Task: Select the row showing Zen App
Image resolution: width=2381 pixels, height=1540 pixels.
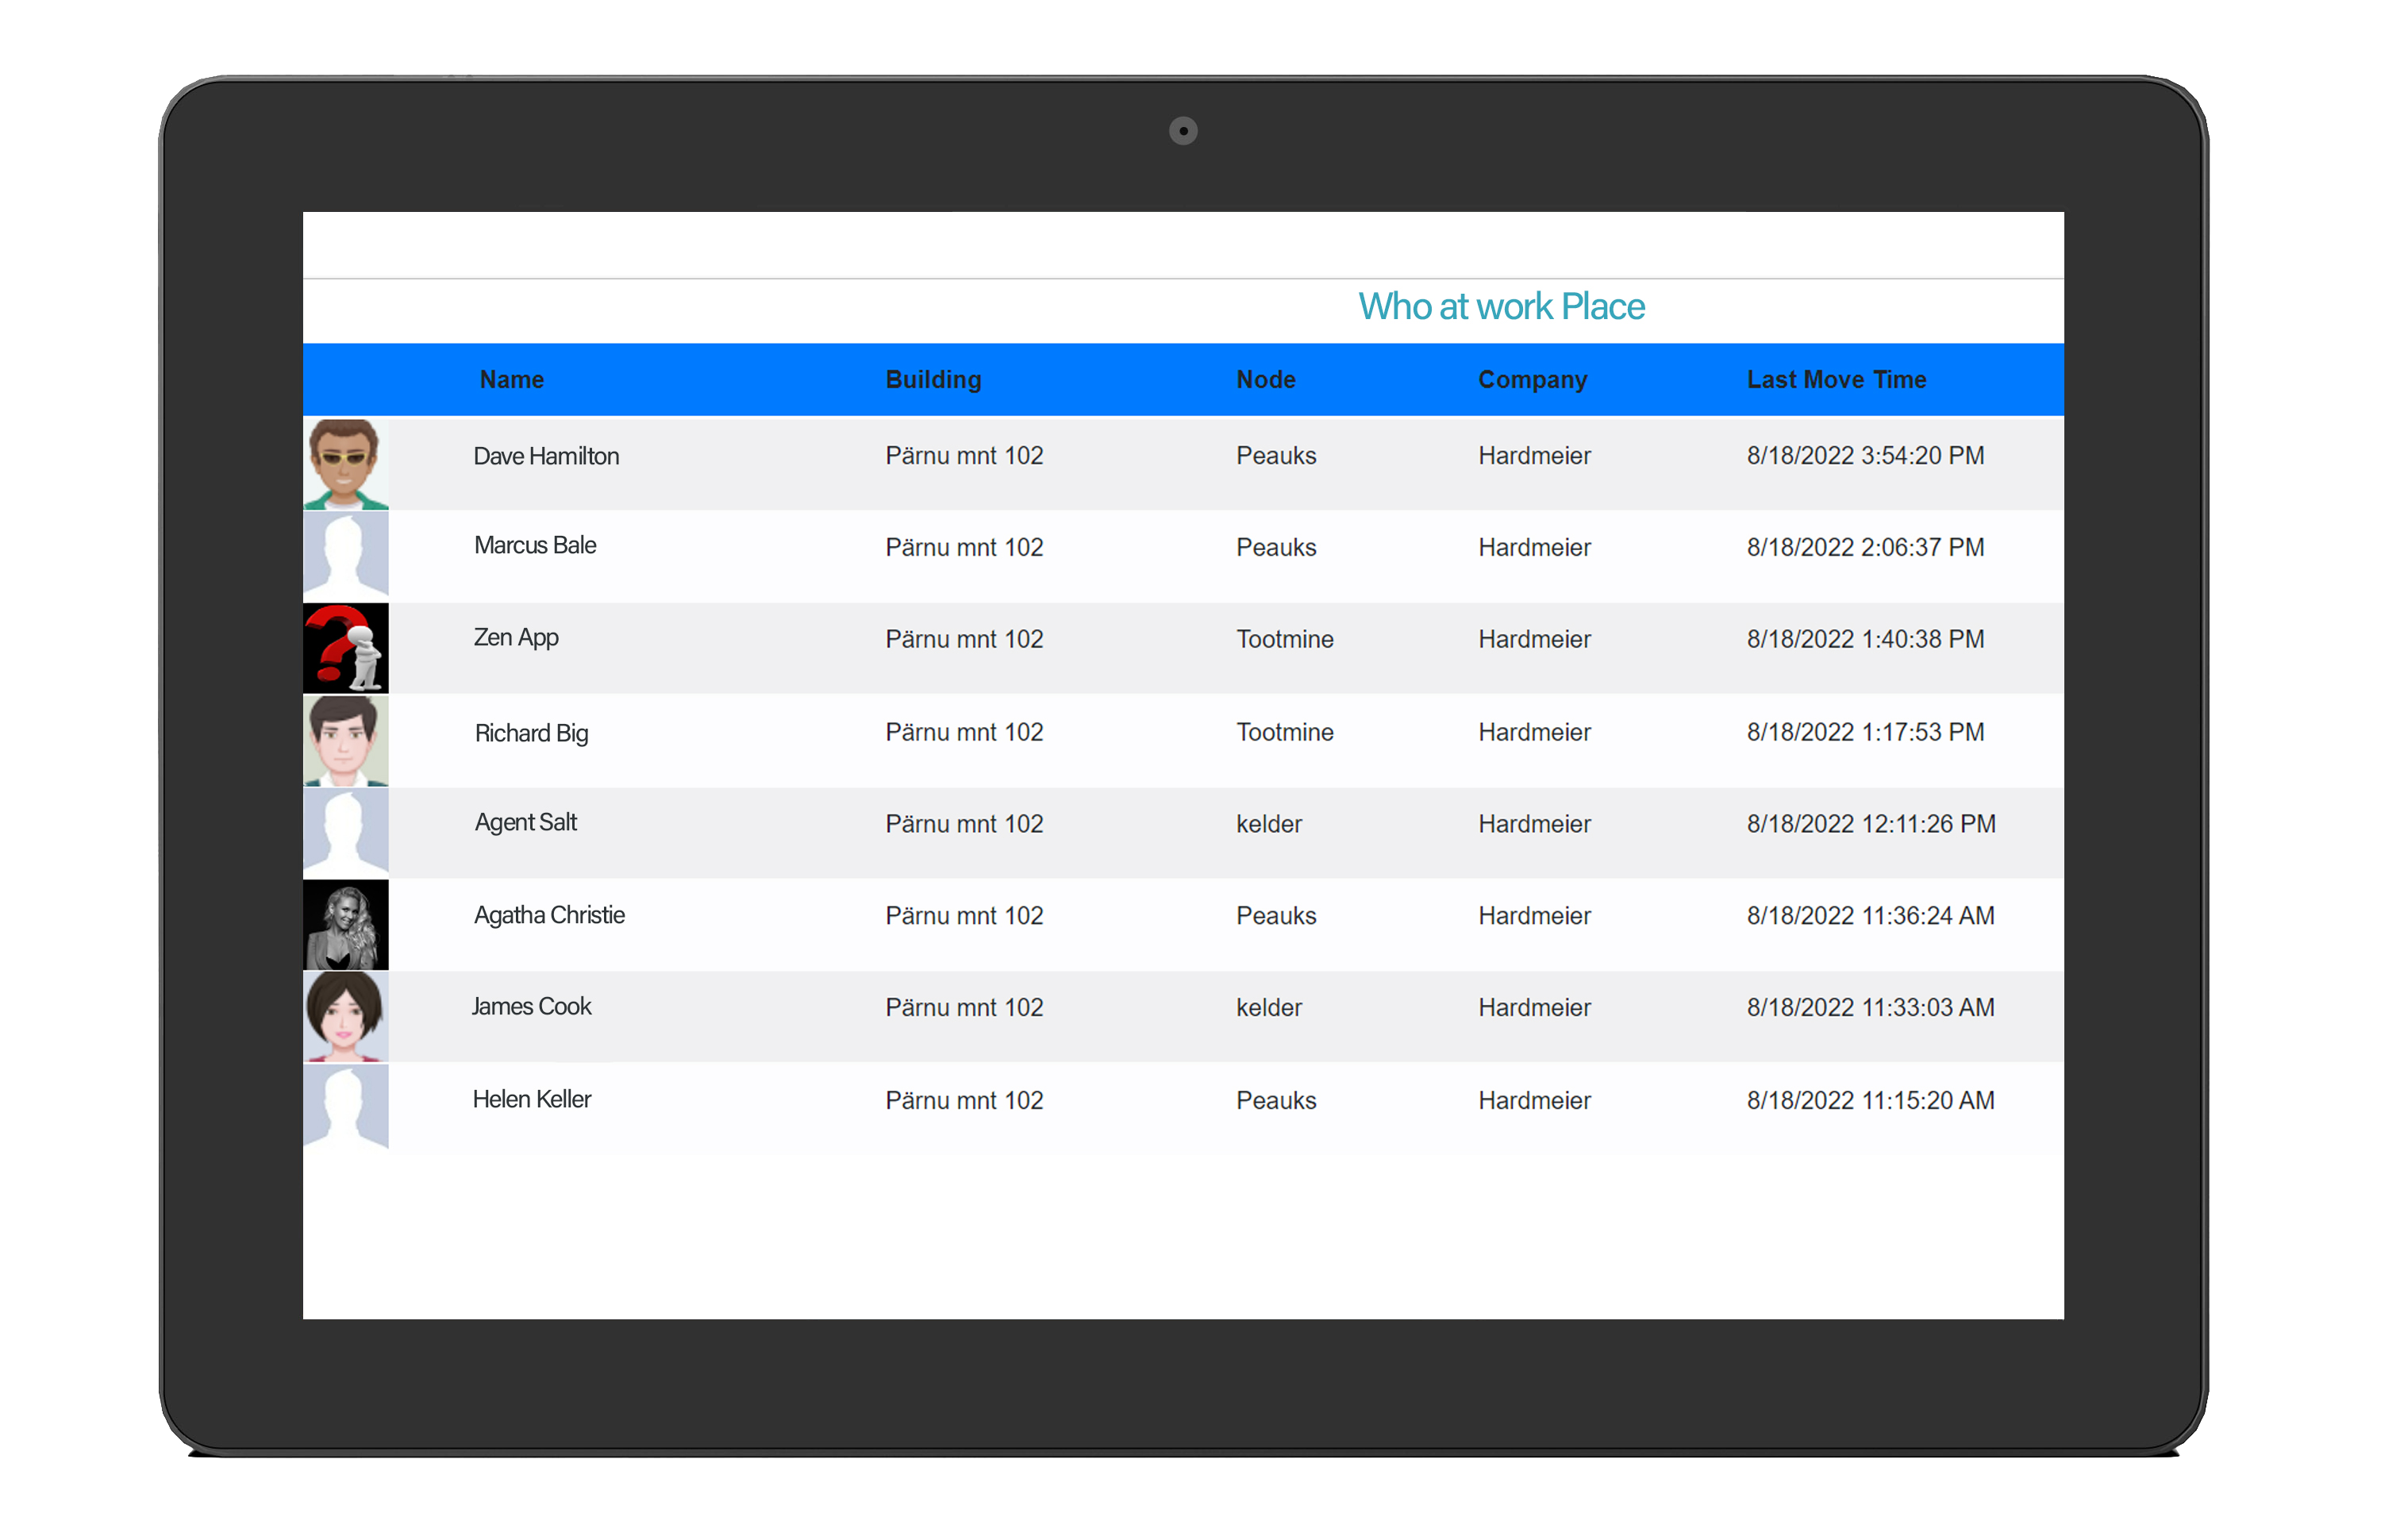Action: click(1099, 647)
